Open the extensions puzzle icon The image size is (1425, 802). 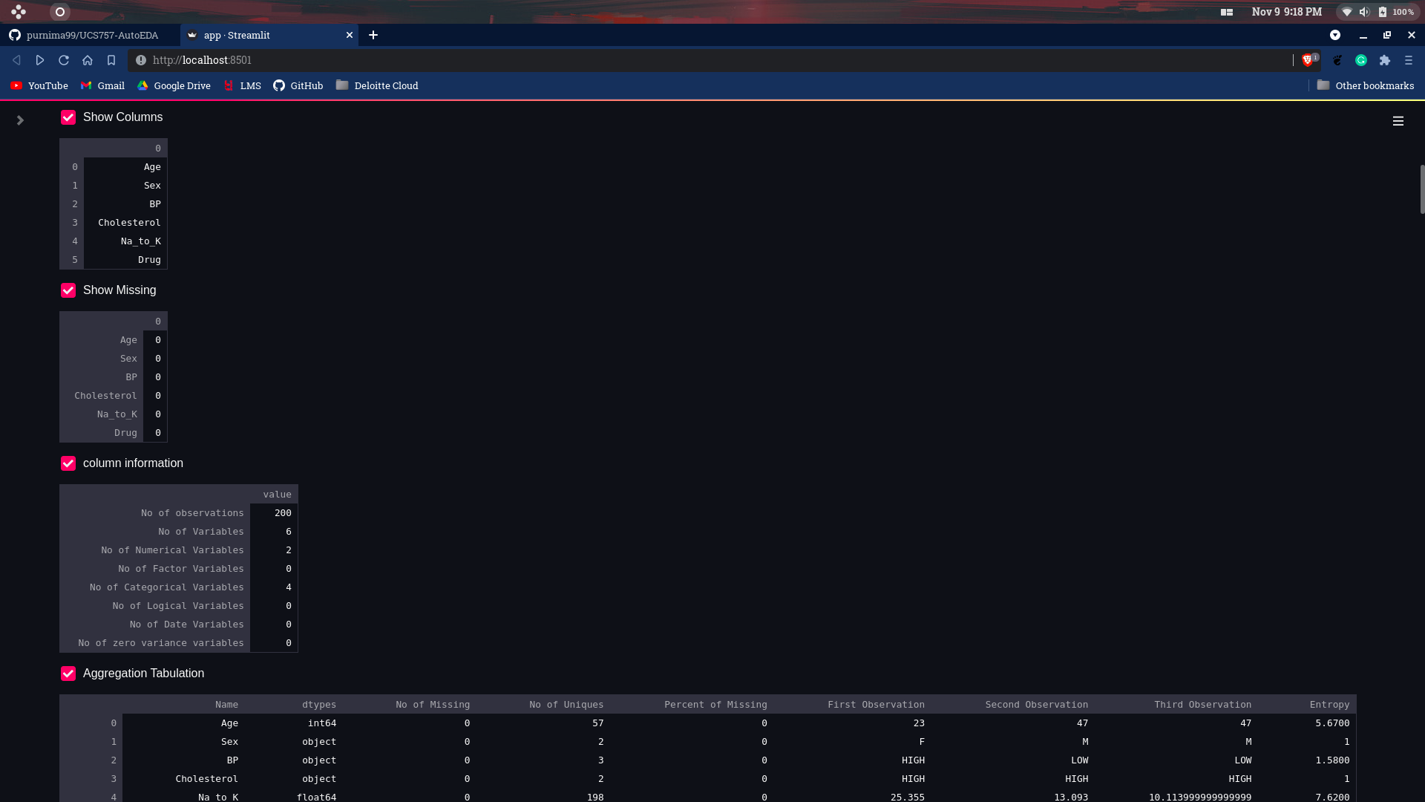tap(1385, 60)
